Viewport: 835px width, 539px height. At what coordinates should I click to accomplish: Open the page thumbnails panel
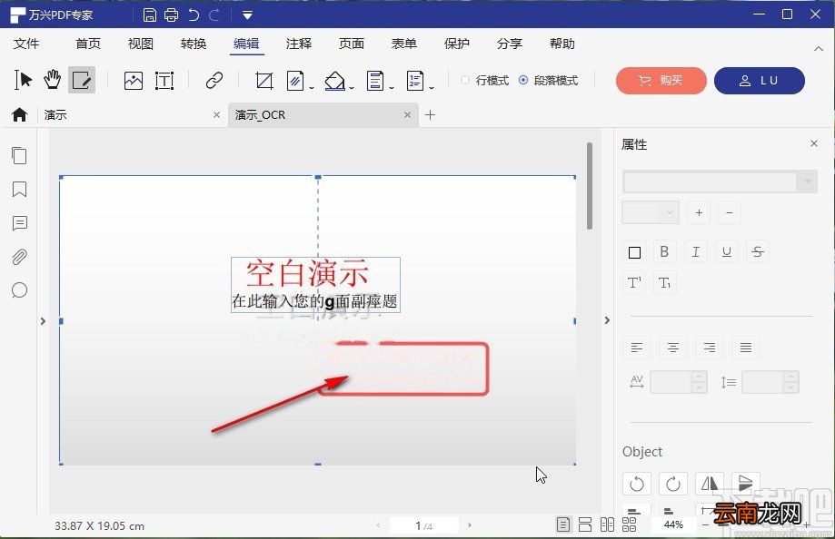coord(19,155)
